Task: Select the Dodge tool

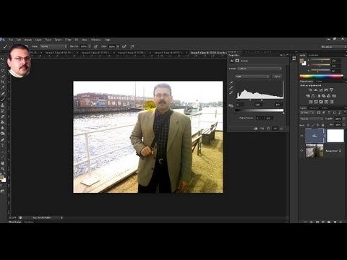Action: pyautogui.click(x=3, y=134)
